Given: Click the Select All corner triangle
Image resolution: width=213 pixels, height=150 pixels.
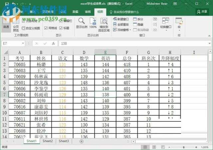Looking at the screenshot, I should [6, 52].
